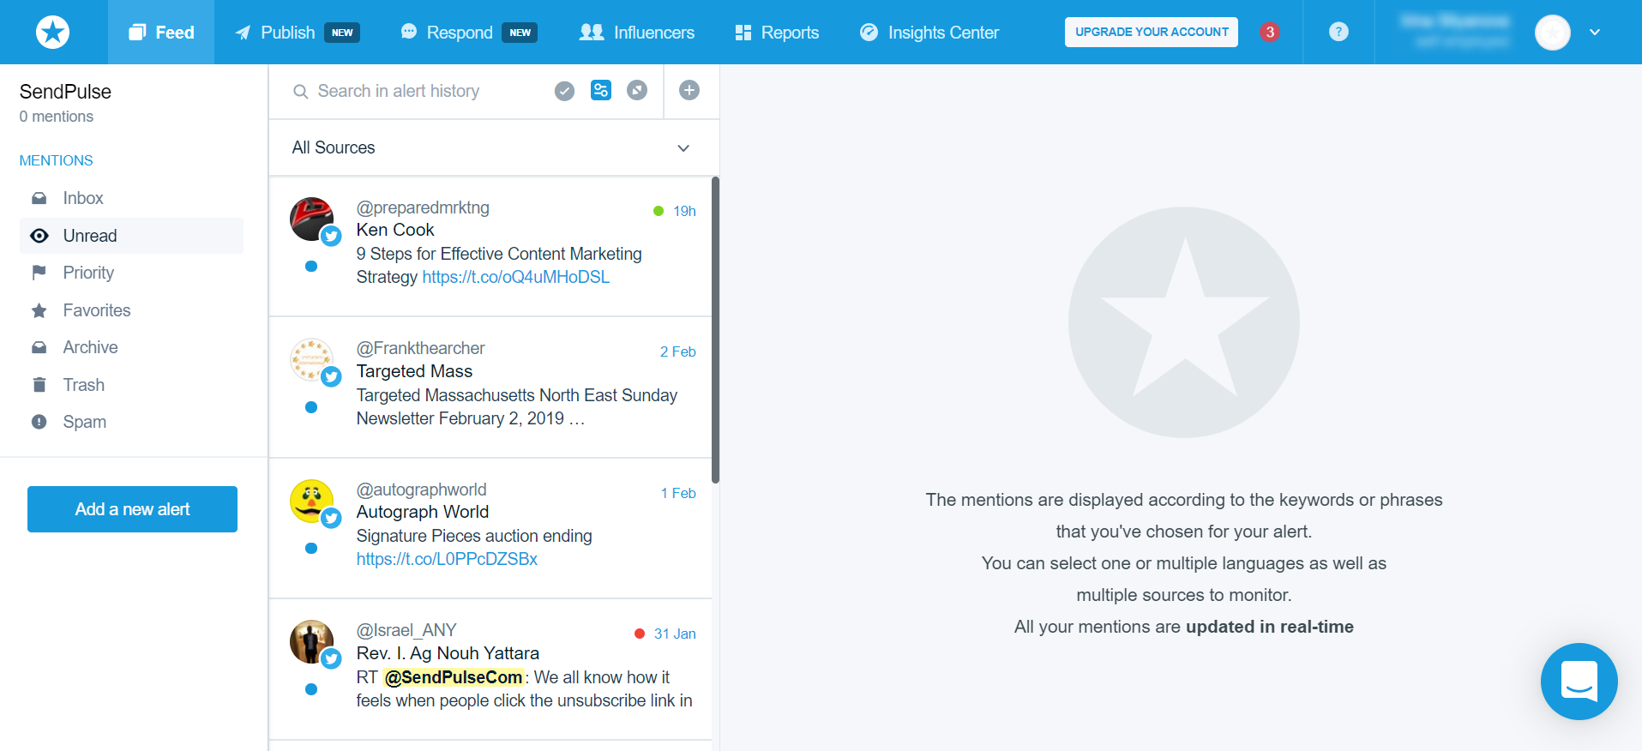The image size is (1642, 751).
Task: Open the help question mark icon
Action: coord(1338,32)
